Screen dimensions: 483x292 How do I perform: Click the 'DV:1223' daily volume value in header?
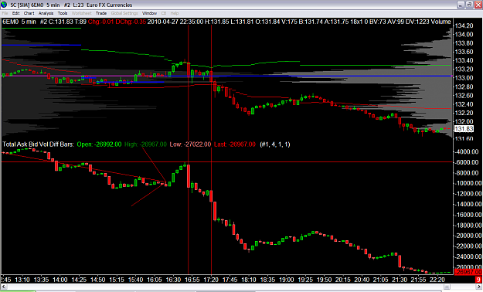(417, 22)
